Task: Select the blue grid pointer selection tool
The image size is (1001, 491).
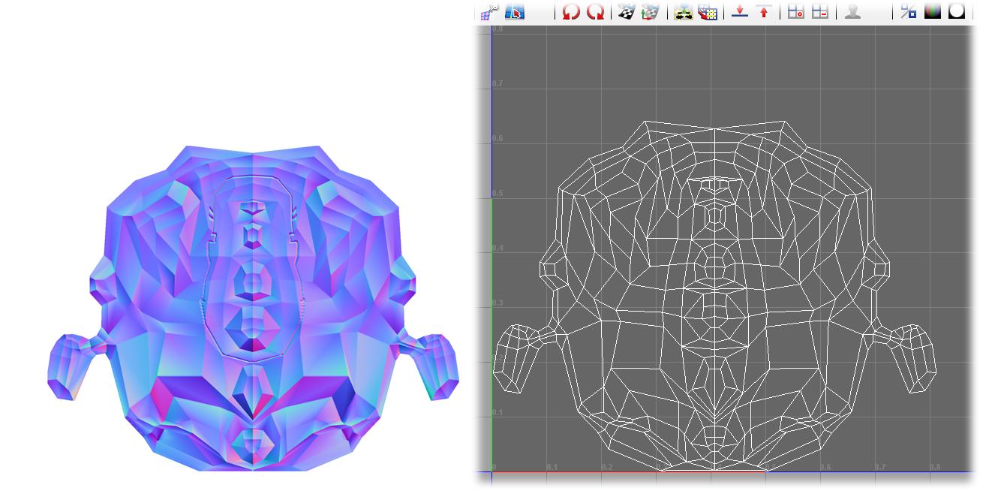Action: pos(515,11)
